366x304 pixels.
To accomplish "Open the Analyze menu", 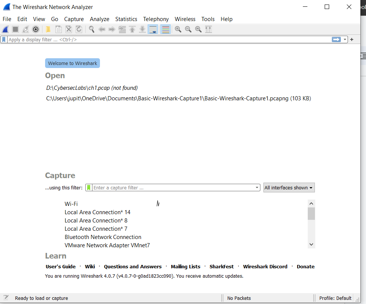I will point(100,19).
